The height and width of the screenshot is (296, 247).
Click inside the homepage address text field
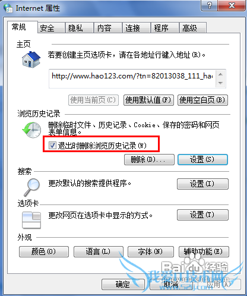132,78
